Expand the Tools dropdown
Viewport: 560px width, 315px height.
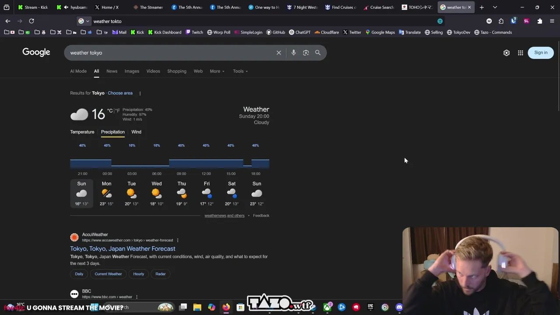[240, 71]
